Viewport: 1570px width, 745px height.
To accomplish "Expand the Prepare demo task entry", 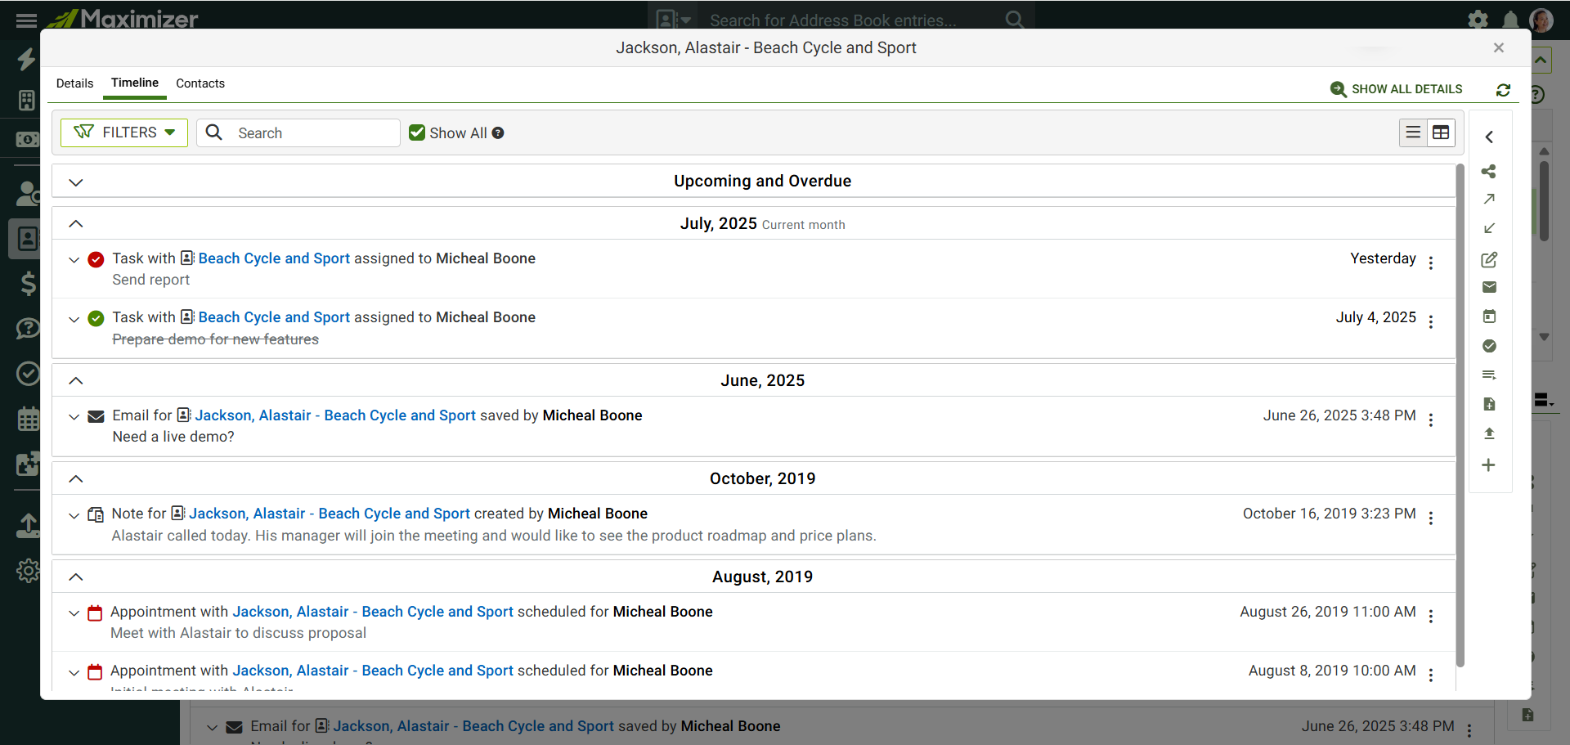I will (x=74, y=319).
